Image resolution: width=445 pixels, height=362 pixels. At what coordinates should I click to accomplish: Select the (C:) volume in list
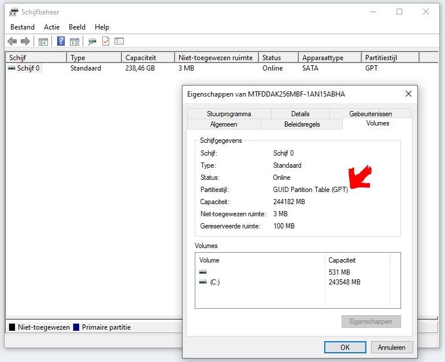pos(215,282)
